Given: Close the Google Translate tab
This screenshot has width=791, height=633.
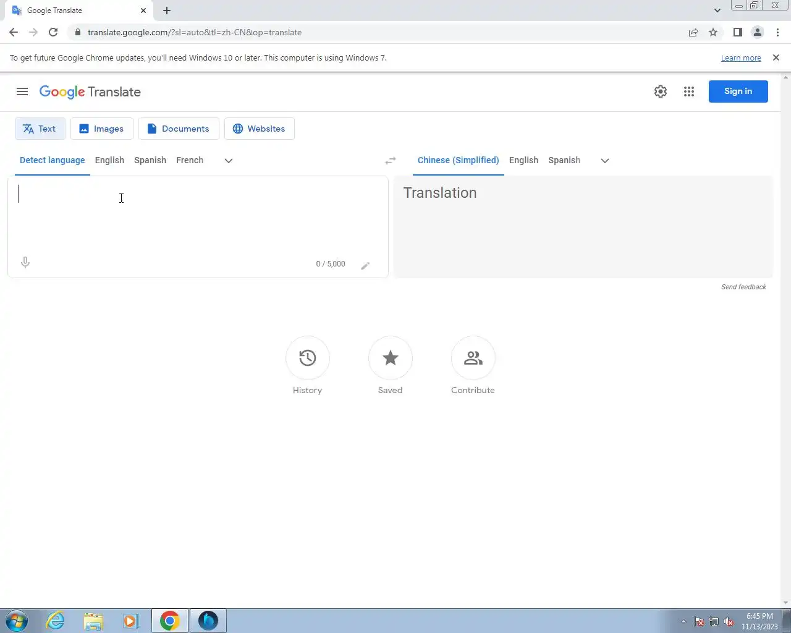Looking at the screenshot, I should coord(143,11).
